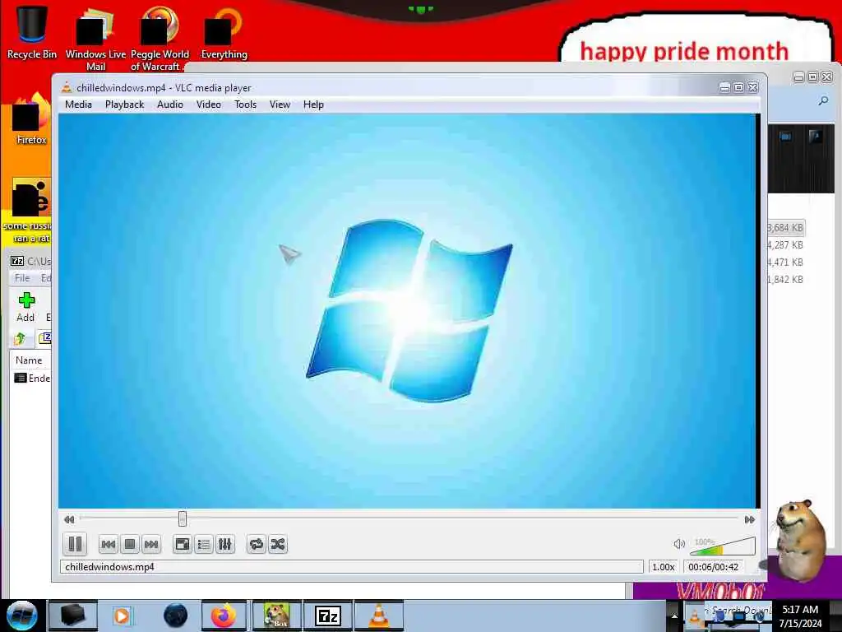This screenshot has height=632, width=842.
Task: Click the chilledwindows.mp4 status bar title
Action: (109, 566)
